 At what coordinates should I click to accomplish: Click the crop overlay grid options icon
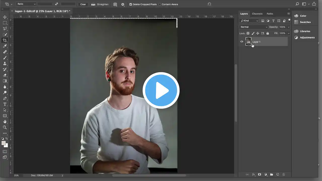tap(115, 4)
